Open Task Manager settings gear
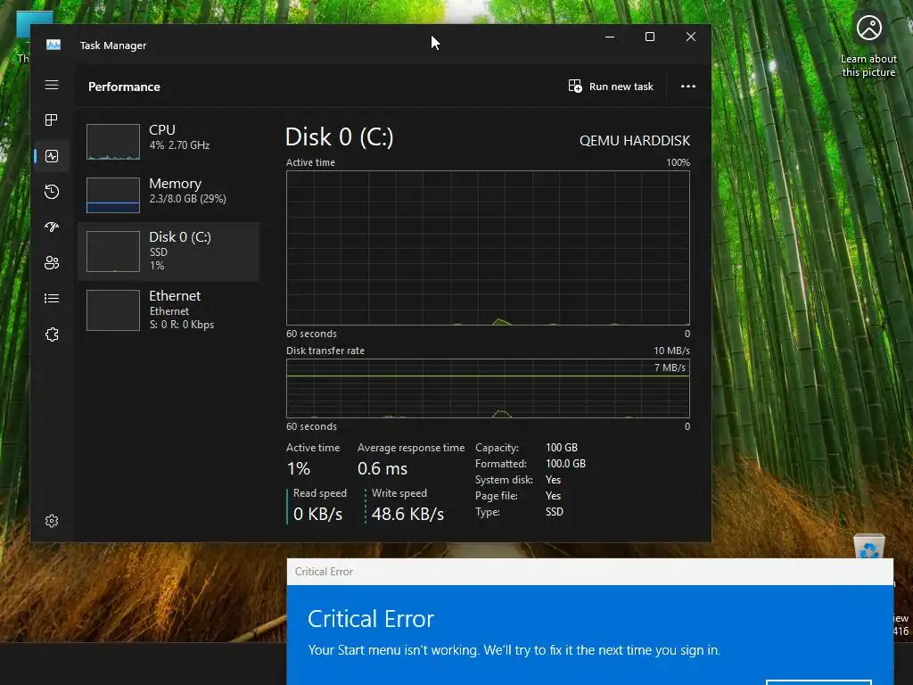This screenshot has width=913, height=685. coord(52,521)
